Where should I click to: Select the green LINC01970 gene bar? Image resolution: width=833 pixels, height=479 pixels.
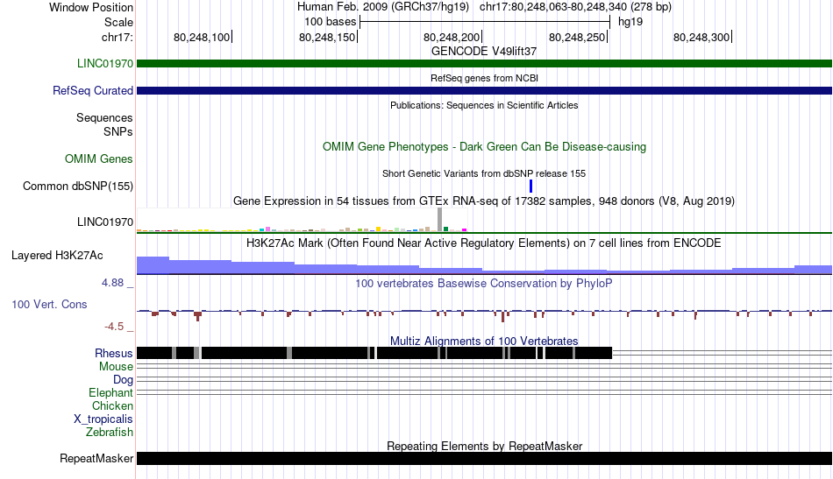[484, 63]
